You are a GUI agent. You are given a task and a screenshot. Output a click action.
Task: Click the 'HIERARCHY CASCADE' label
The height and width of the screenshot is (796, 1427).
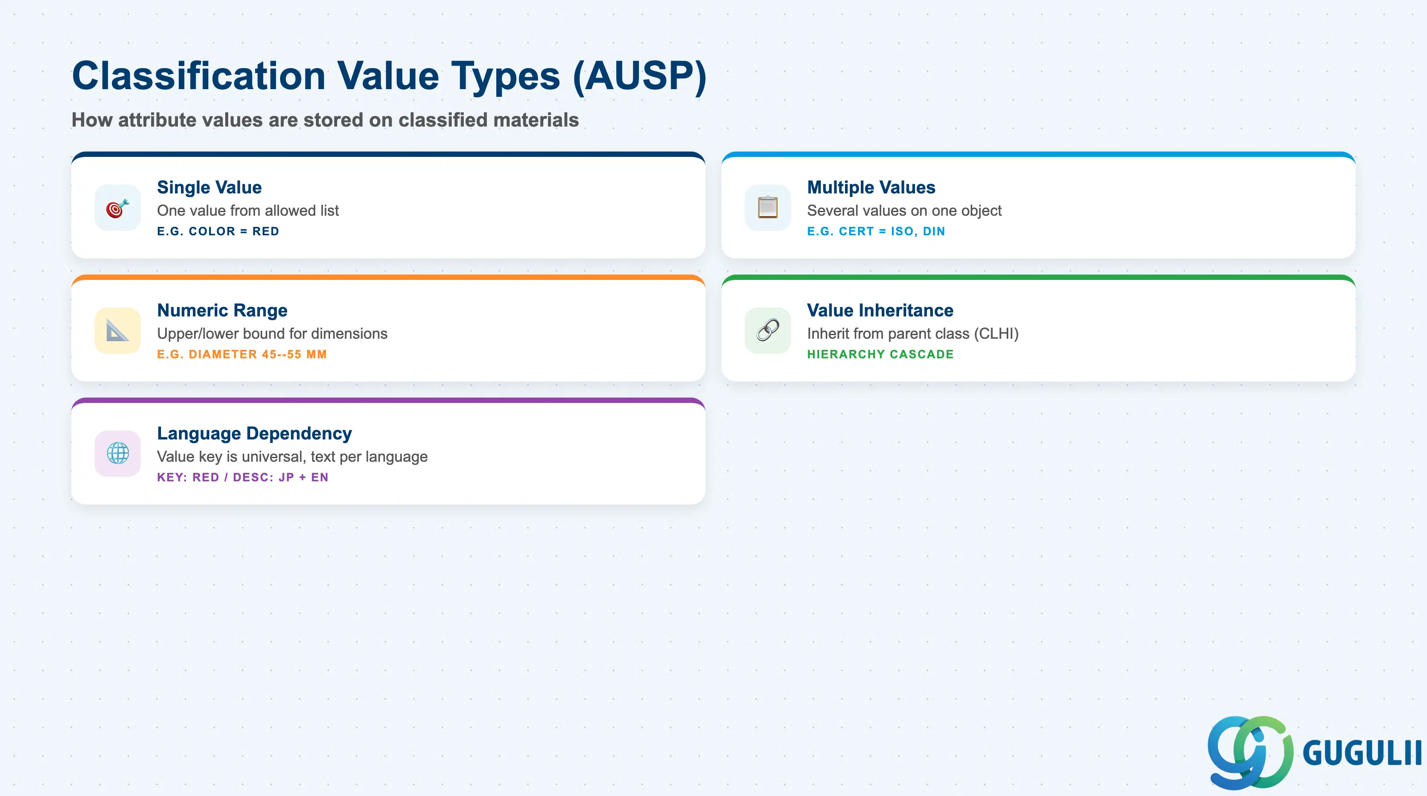[880, 354]
